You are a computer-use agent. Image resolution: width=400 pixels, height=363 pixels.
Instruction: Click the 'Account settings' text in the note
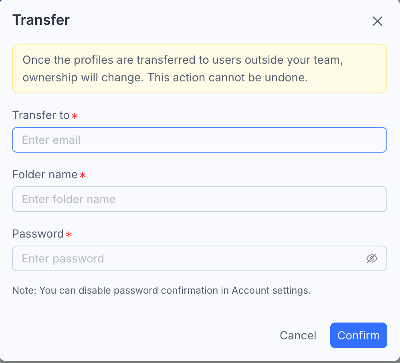(271, 290)
